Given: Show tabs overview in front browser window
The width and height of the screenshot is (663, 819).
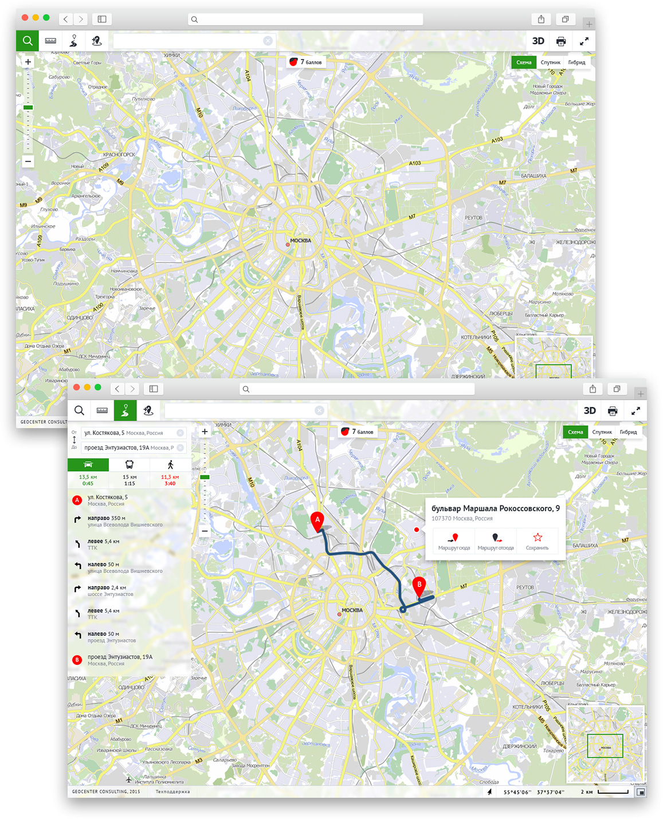Looking at the screenshot, I should (x=617, y=389).
